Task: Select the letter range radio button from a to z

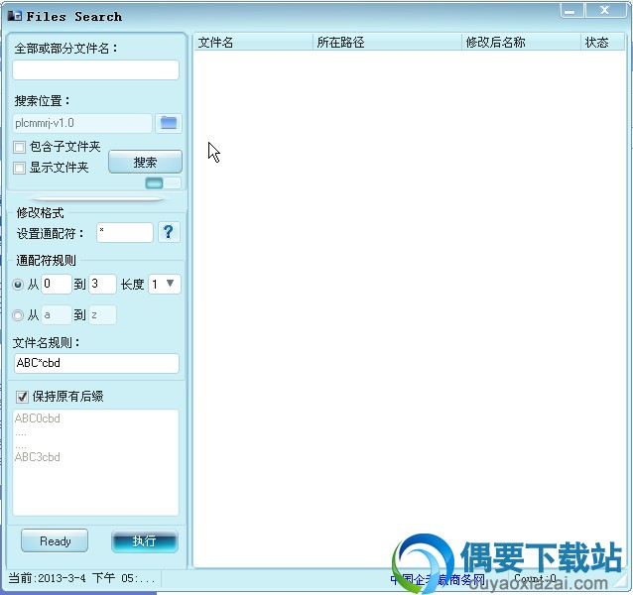Action: 18,315
